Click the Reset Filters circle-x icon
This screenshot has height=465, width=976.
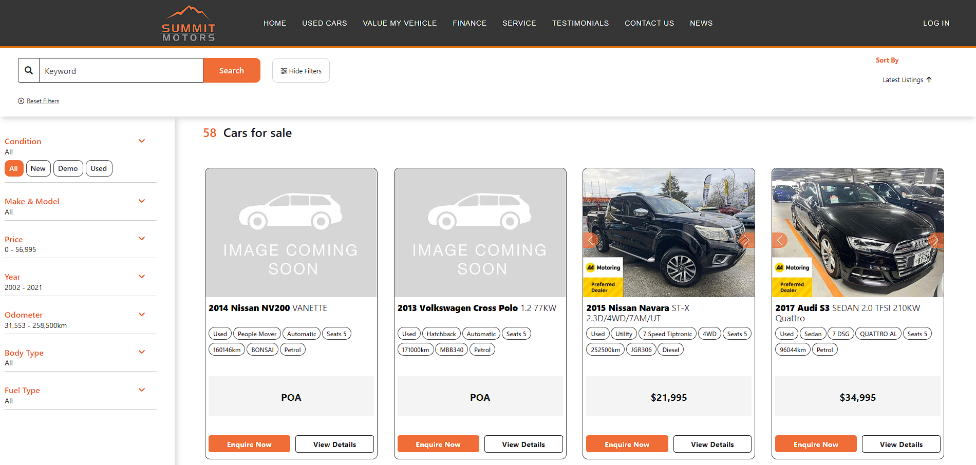tap(21, 101)
